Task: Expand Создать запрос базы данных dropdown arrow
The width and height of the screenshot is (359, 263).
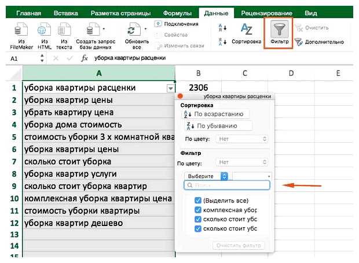Action: [x=104, y=29]
